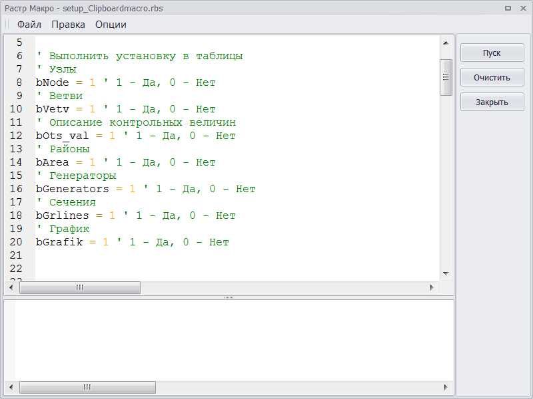533x399 pixels.
Task: Click the menu bar drag handle
Action: 7,25
